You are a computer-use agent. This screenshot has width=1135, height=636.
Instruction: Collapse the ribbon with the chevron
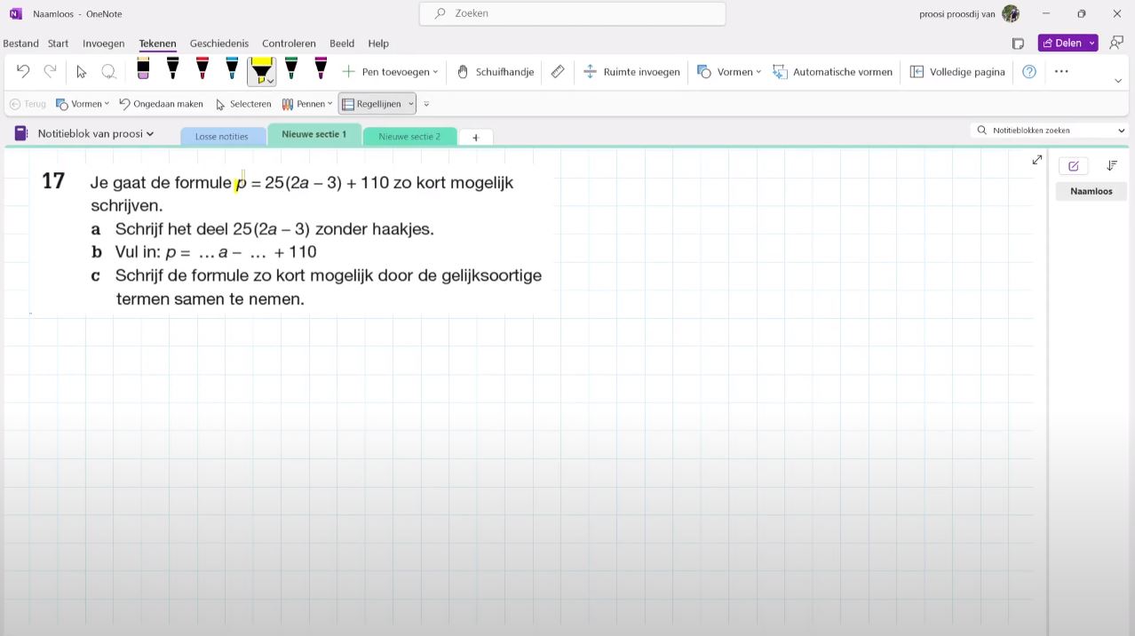coord(1118,81)
